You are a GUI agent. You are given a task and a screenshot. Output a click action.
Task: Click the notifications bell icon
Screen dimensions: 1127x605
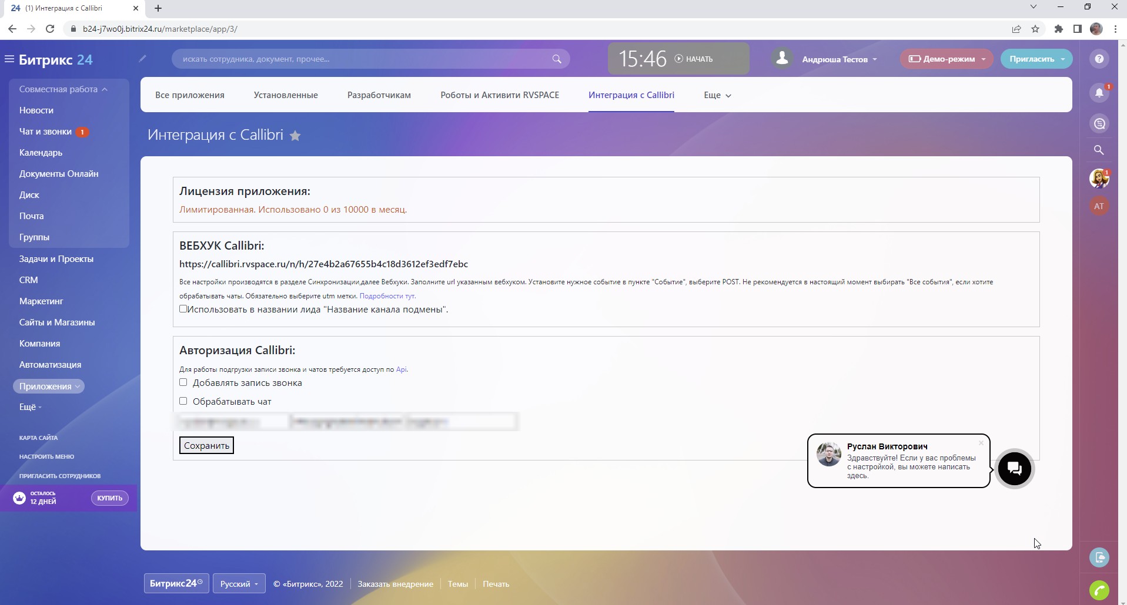(1099, 93)
